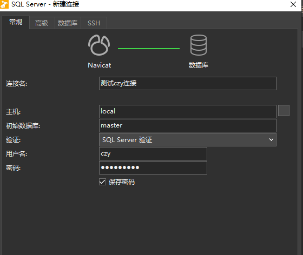Click the 连接名 label
Screen dimensions: 303x255
[x=16, y=84]
